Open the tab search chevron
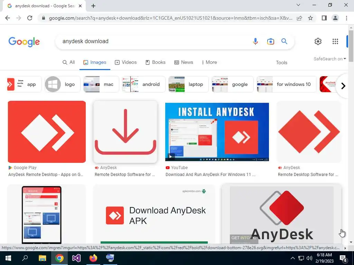The image size is (354, 265). (x=298, y=5)
